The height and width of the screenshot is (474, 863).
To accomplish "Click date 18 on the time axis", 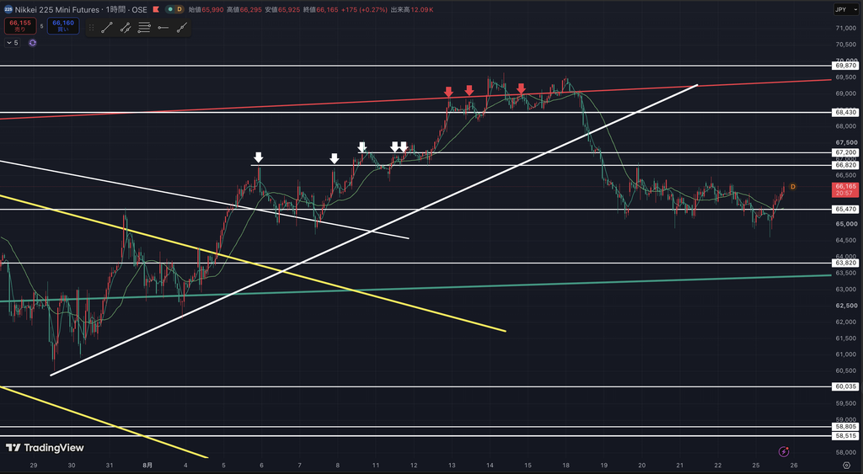I will 566,466.
